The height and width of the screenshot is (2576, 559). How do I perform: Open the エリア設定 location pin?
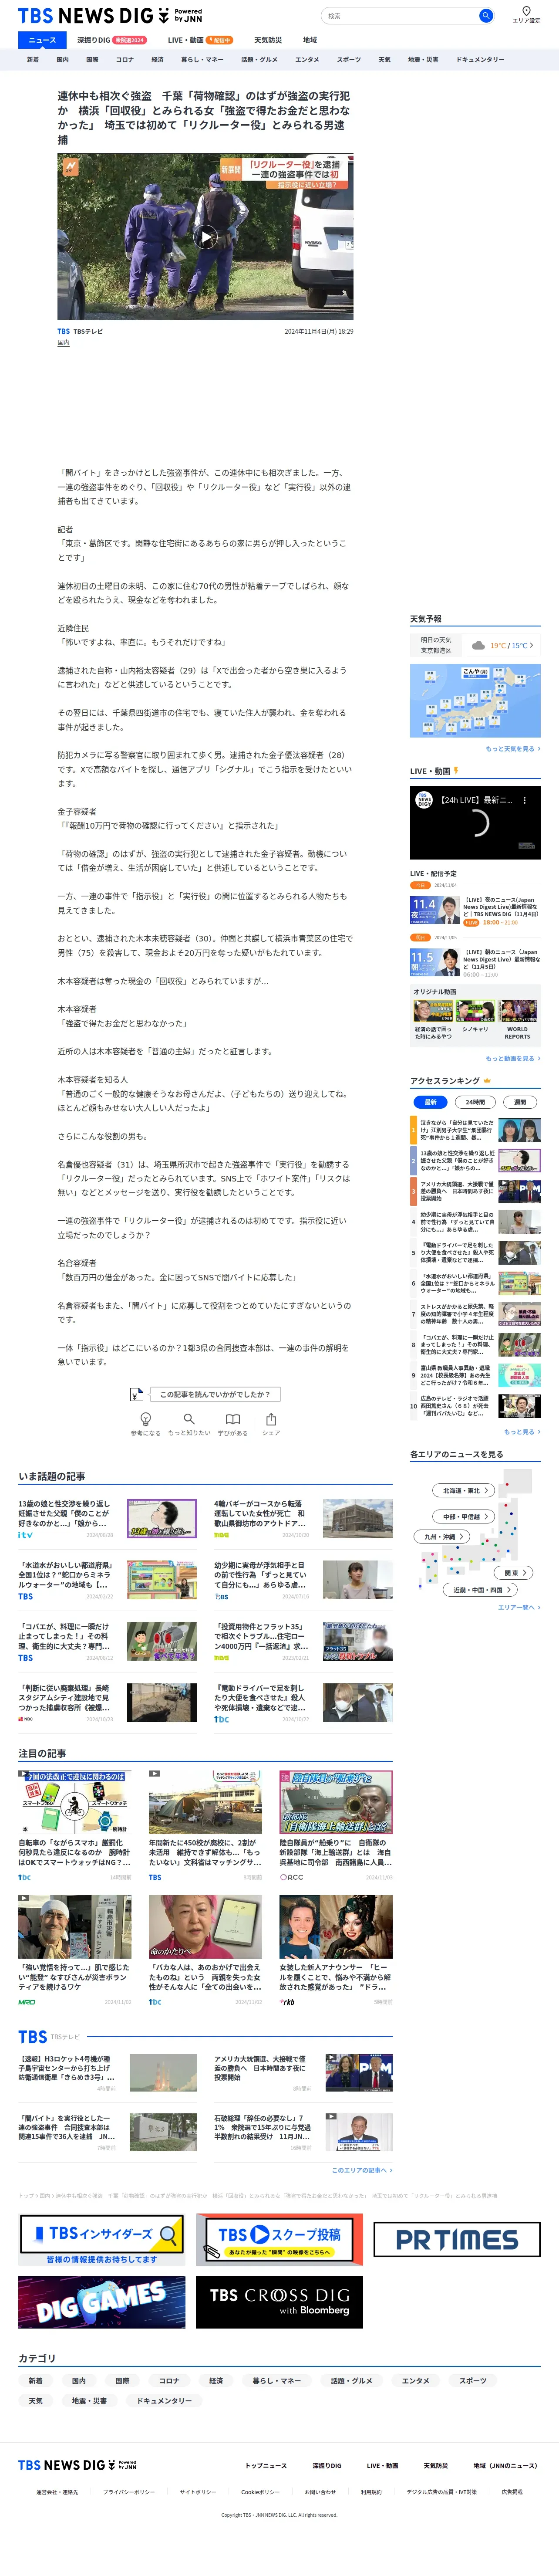click(x=526, y=15)
